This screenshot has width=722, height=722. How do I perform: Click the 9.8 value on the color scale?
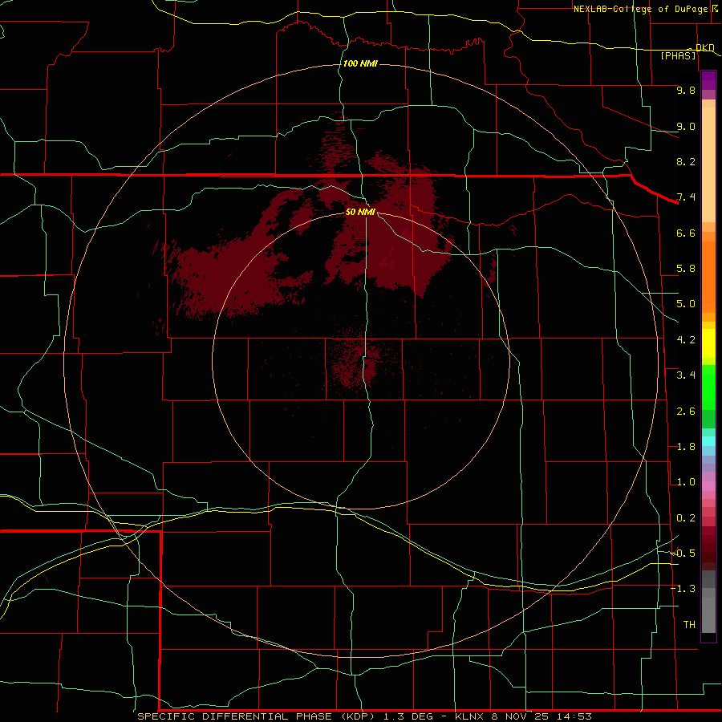[x=686, y=90]
